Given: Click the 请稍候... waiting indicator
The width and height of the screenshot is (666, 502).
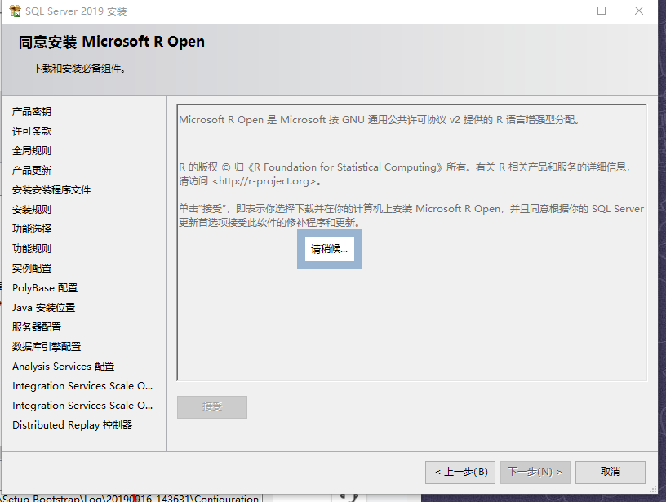Looking at the screenshot, I should 330,249.
